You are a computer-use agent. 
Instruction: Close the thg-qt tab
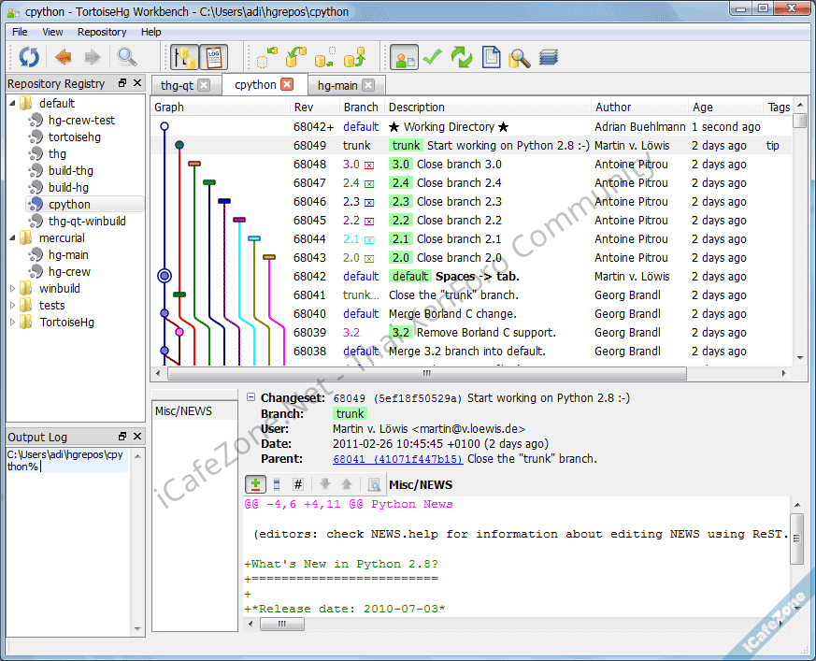pyautogui.click(x=204, y=85)
